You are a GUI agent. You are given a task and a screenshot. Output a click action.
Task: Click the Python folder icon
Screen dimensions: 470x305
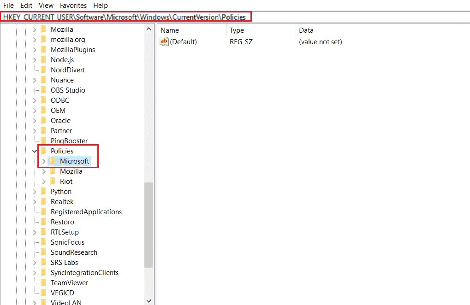pyautogui.click(x=44, y=192)
